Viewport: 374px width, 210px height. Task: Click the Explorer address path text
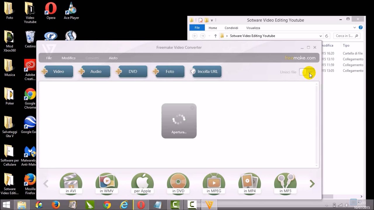252,36
